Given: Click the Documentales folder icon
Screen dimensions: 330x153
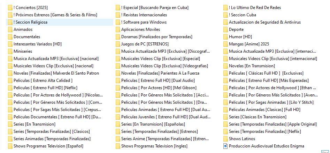Looking at the screenshot, I should coord(10,37).
